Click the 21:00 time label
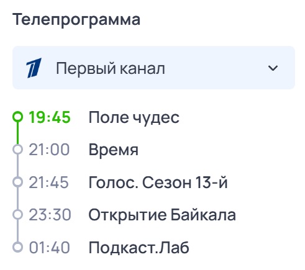The image size is (305, 270). pos(49,150)
